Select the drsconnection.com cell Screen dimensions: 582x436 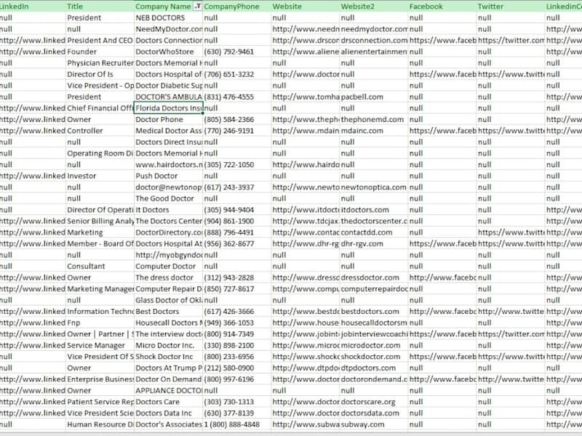pyautogui.click(x=374, y=41)
